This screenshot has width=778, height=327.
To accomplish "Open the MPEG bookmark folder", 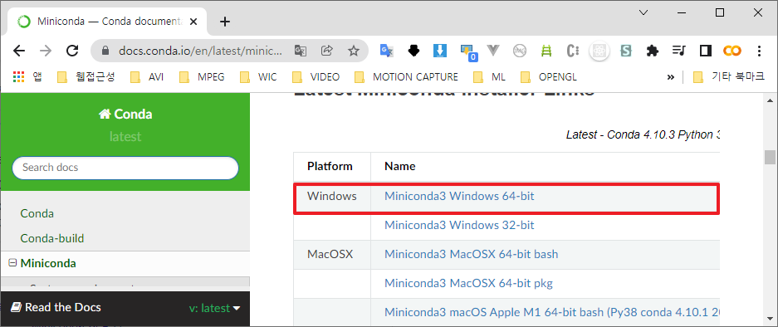I will coord(201,77).
